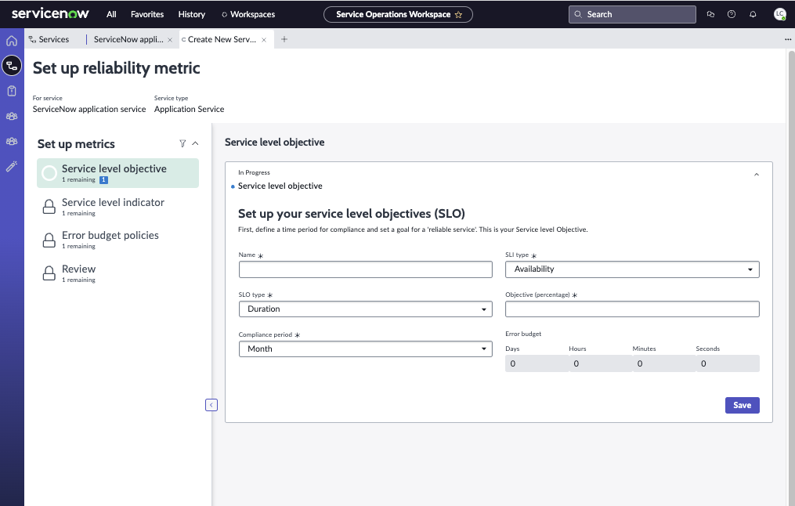The width and height of the screenshot is (795, 506).
Task: Open the History menu
Action: [x=192, y=14]
